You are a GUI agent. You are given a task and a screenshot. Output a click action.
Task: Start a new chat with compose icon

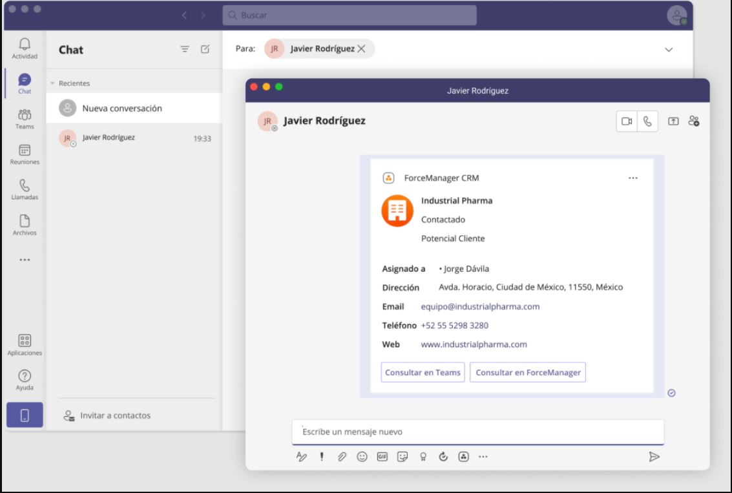(205, 49)
